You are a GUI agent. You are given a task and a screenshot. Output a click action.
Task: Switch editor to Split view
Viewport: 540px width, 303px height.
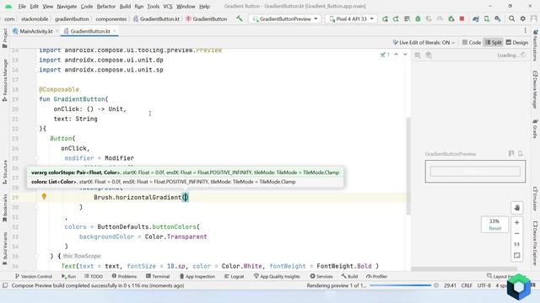click(493, 43)
